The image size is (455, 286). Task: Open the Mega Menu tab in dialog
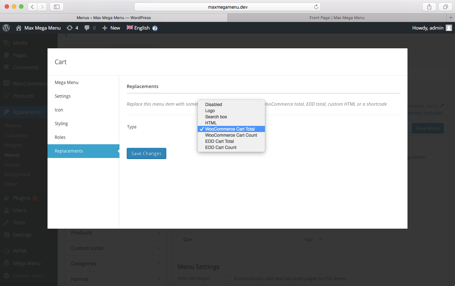[x=84, y=83]
